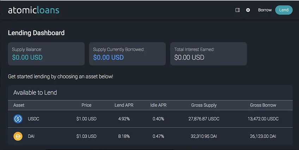Click the Get started lending prompt text
The height and width of the screenshot is (150, 299).
(60, 77)
